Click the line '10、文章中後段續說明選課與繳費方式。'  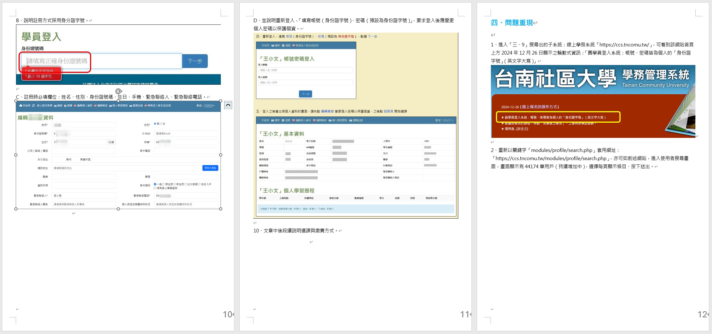(296, 230)
